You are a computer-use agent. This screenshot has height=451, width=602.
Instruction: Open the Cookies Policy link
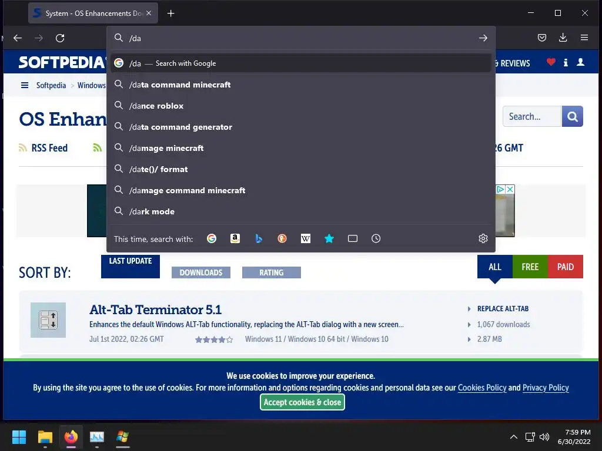pyautogui.click(x=482, y=388)
